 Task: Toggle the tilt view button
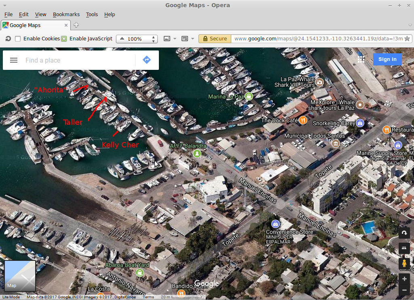[x=404, y=248]
